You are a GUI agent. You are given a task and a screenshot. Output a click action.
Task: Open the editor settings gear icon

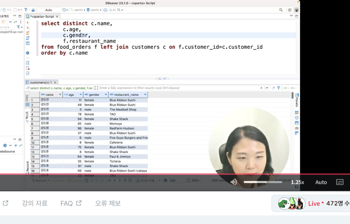point(28,53)
